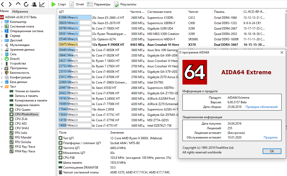This screenshot has height=176, width=287.
Task: Click the Мультимедиа speaker icon
Action: tap(7, 45)
